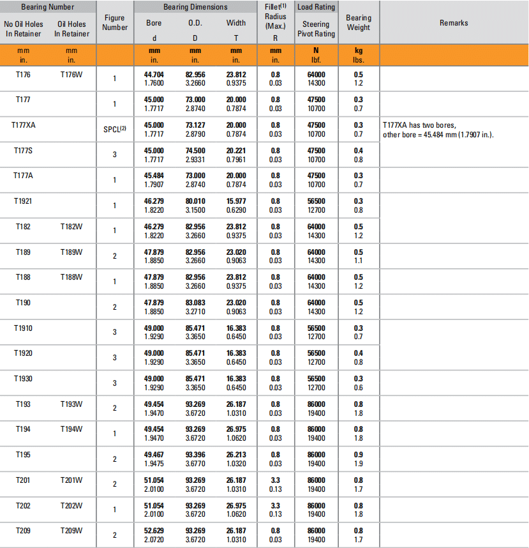The height and width of the screenshot is (548, 529).
Task: Click the Oil Holes In Retainer header
Action: point(73,29)
